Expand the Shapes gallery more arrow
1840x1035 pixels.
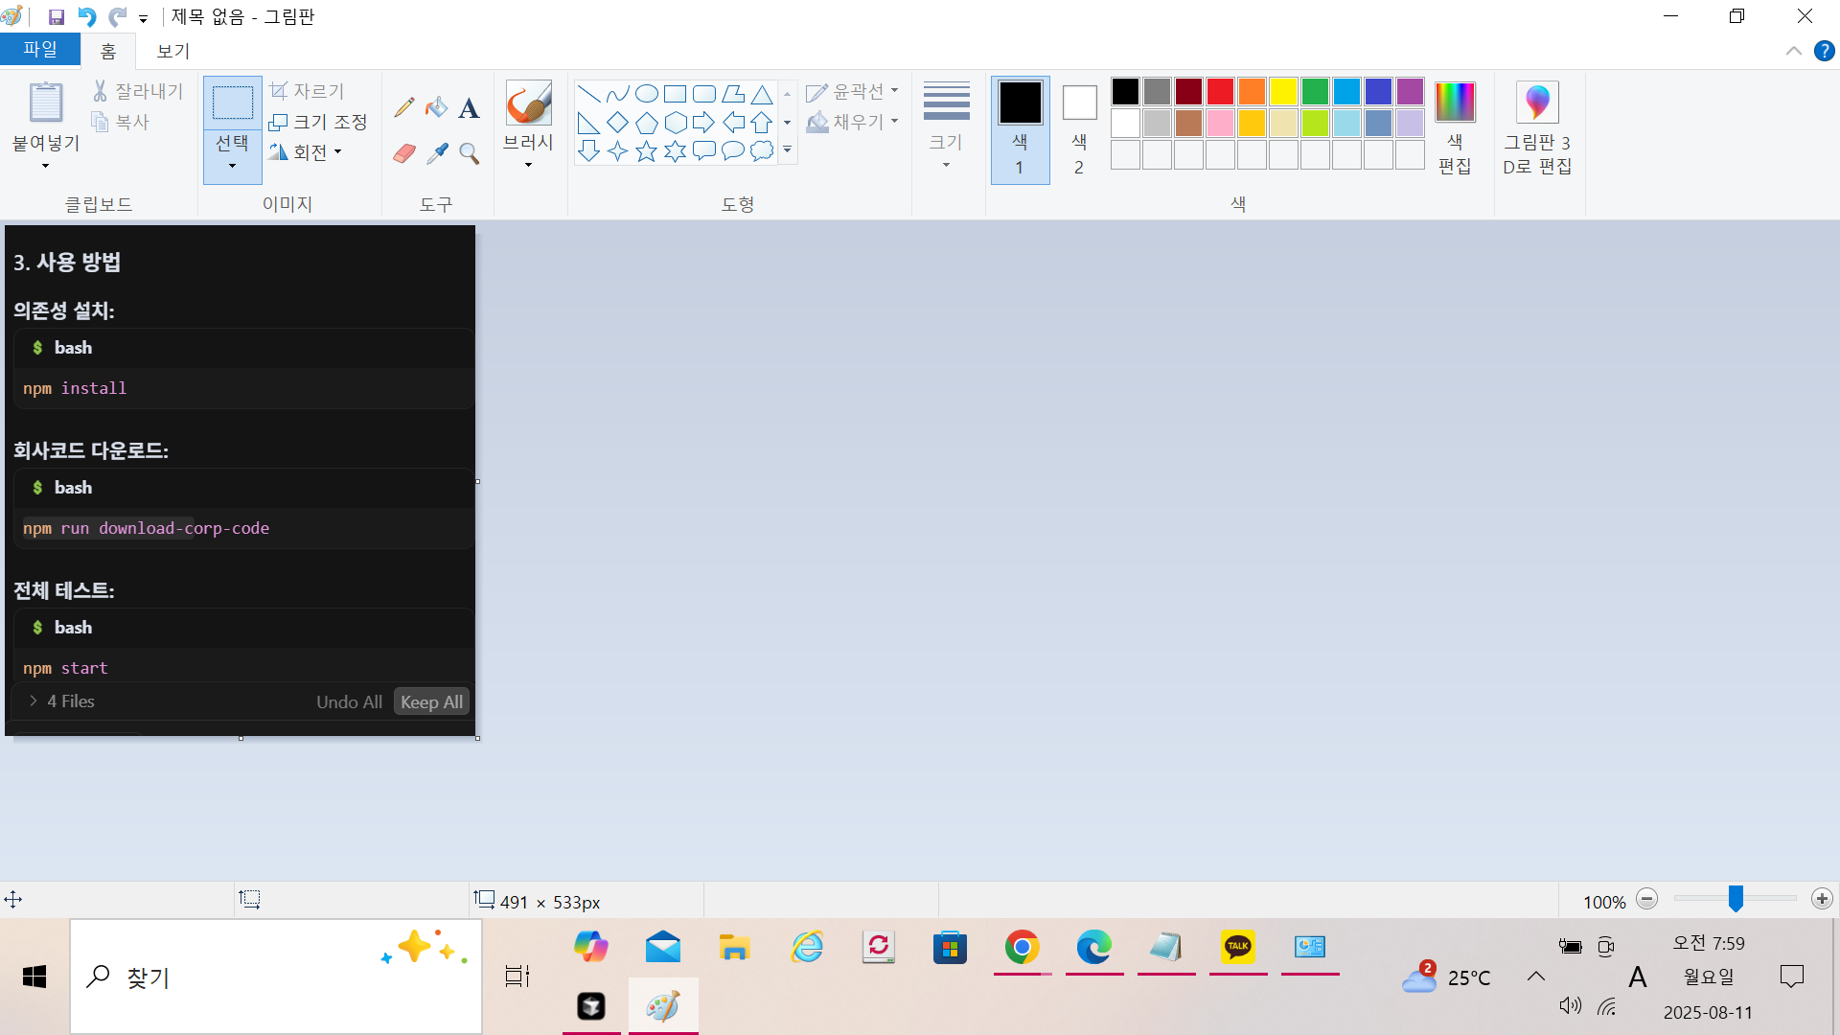pyautogui.click(x=787, y=150)
